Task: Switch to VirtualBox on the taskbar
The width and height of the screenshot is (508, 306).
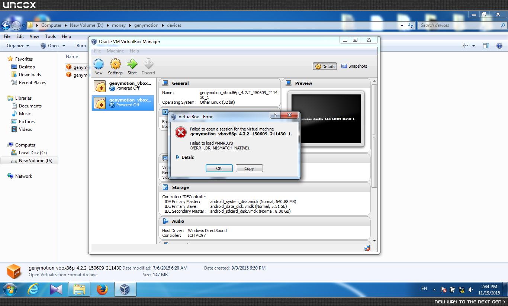Action: pyautogui.click(x=125, y=289)
